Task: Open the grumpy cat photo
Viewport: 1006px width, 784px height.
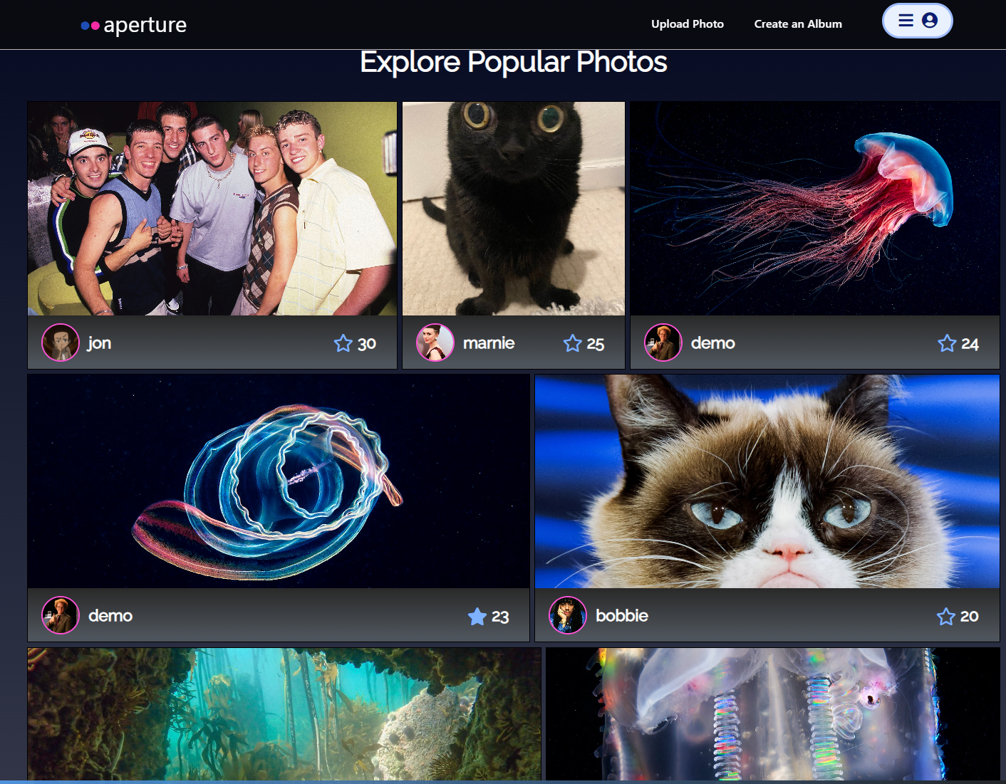Action: pos(767,481)
